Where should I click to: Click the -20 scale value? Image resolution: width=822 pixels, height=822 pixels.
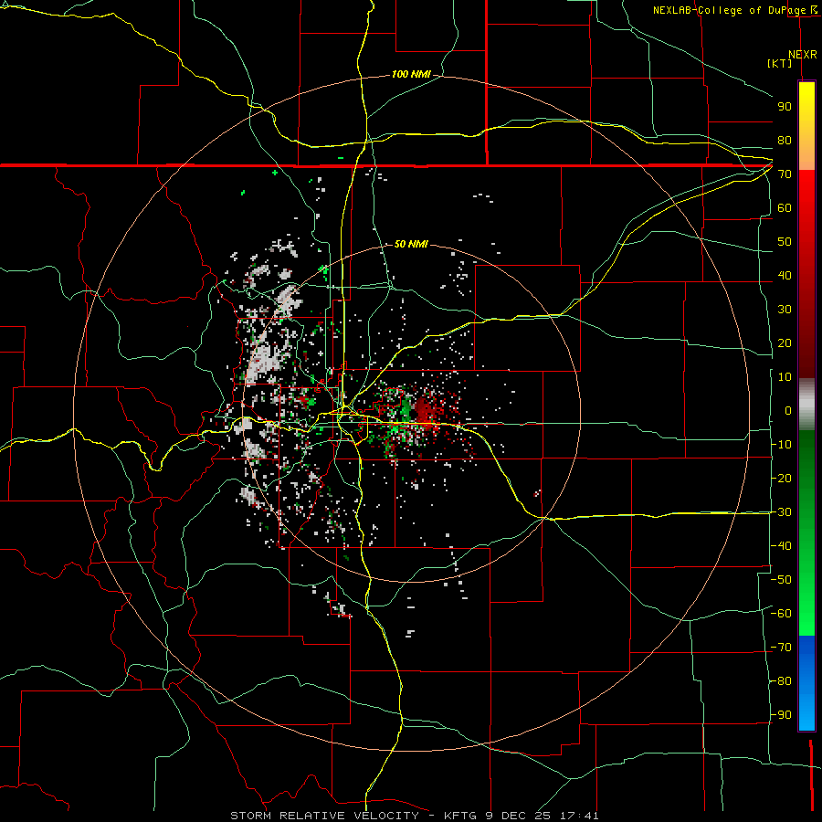click(x=781, y=479)
